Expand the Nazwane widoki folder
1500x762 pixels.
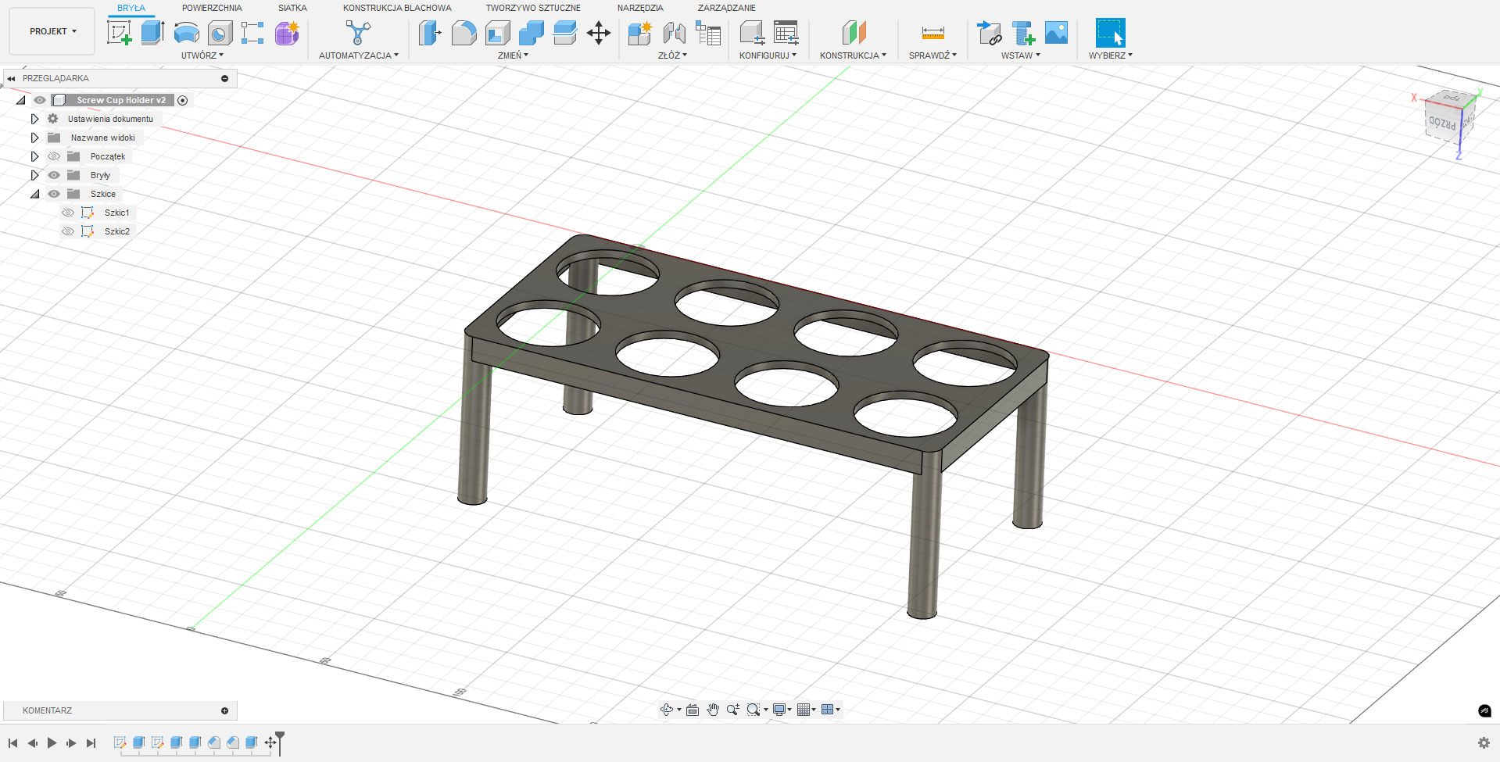click(34, 138)
